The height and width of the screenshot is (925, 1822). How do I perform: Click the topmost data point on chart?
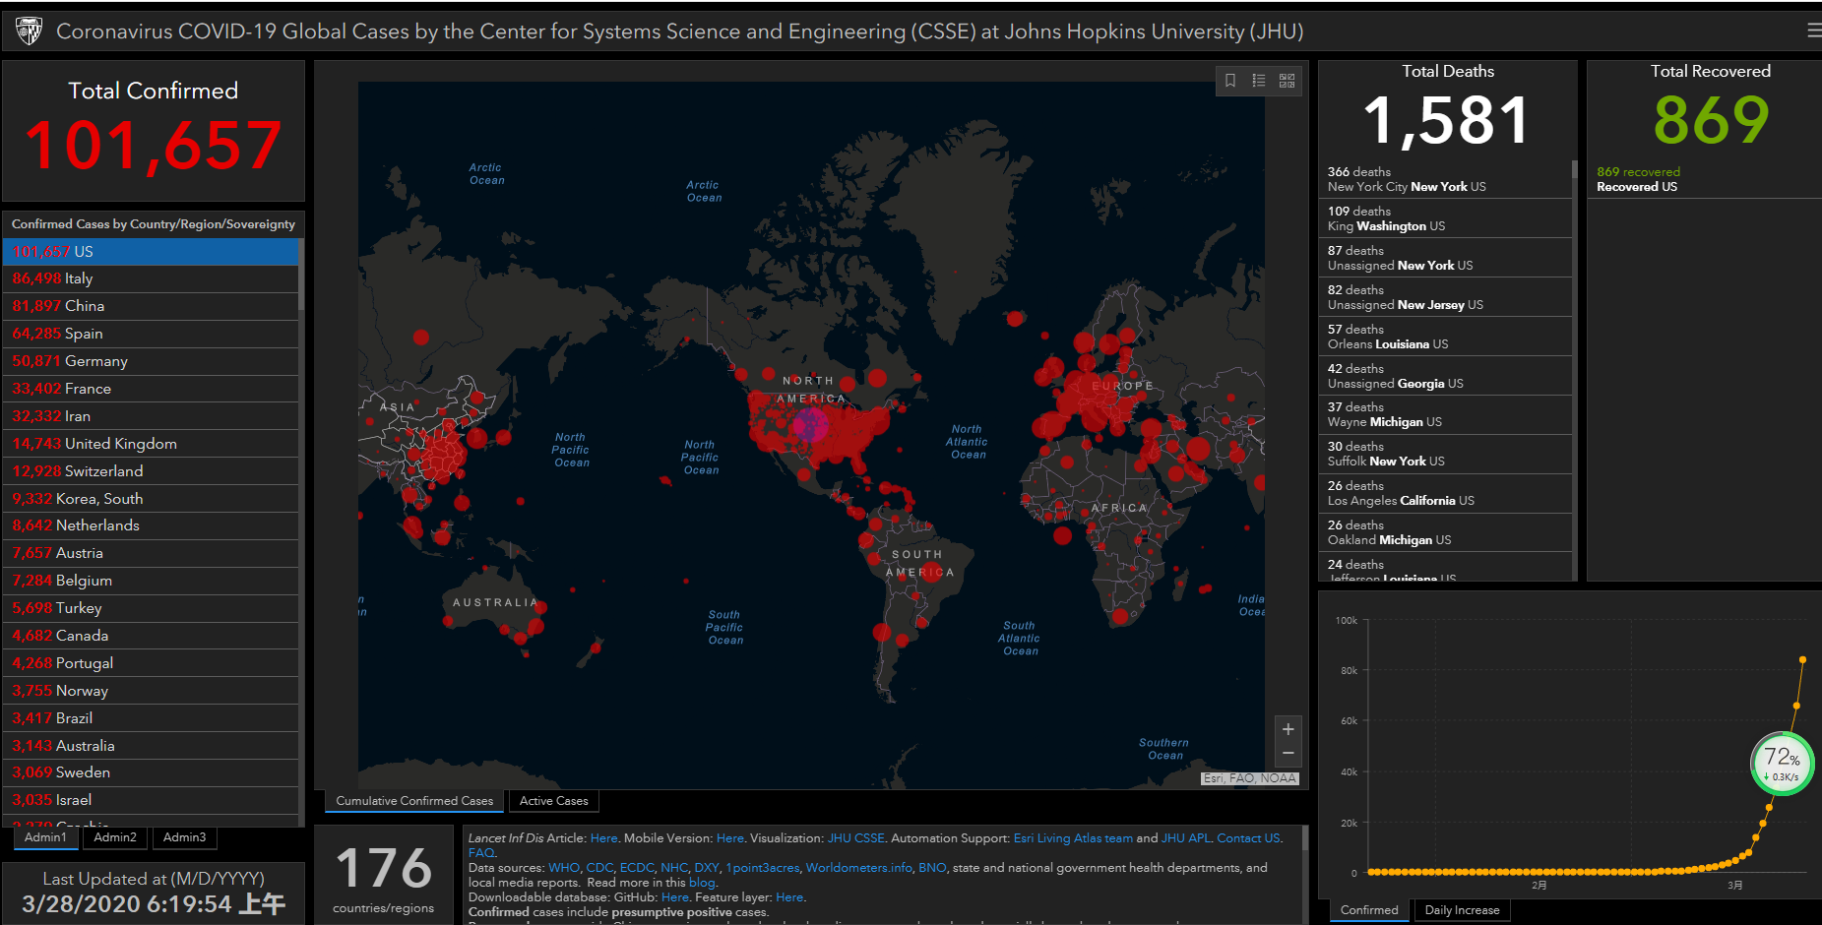[x=1802, y=659]
